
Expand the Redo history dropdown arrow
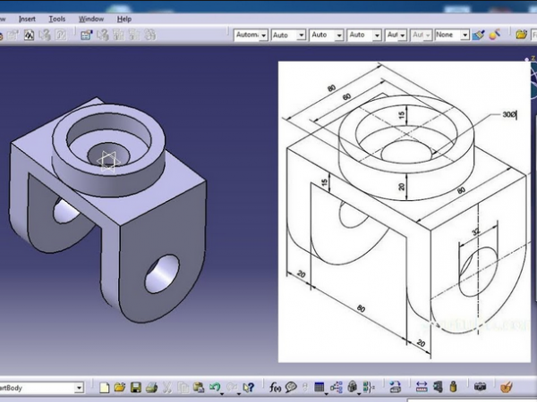(239, 394)
